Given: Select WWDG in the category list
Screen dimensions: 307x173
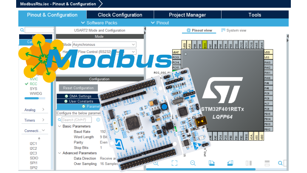Looking at the screenshot, I should (x=36, y=94).
